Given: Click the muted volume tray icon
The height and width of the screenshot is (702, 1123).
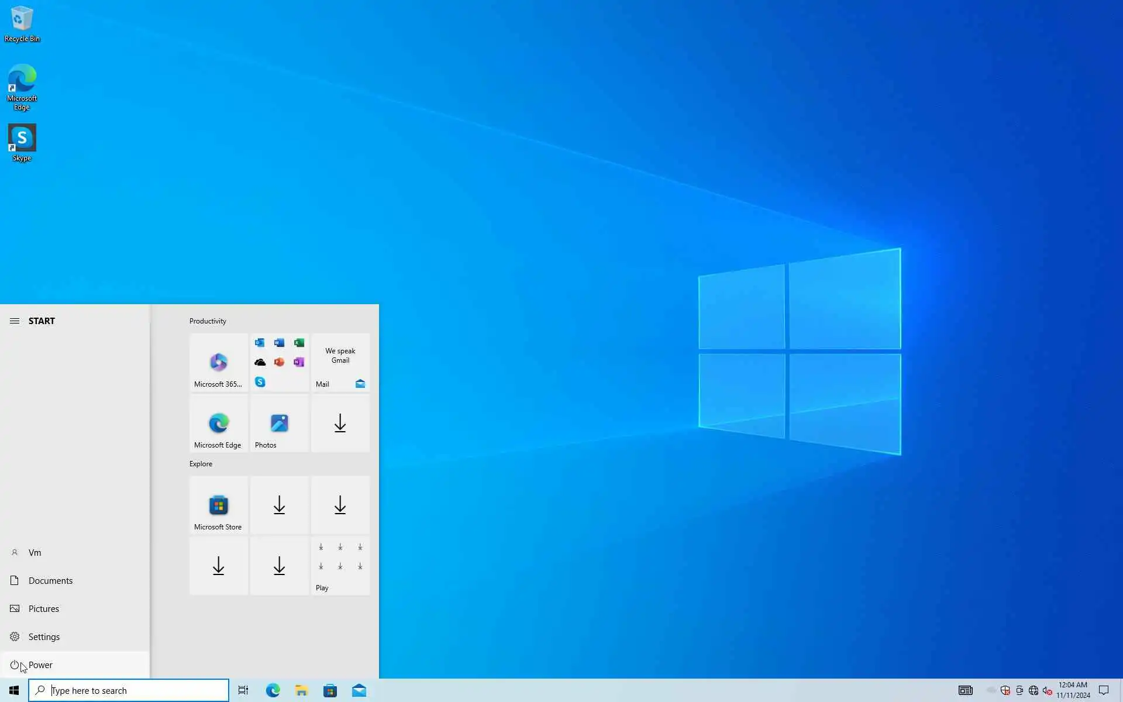Looking at the screenshot, I should [x=1047, y=691].
